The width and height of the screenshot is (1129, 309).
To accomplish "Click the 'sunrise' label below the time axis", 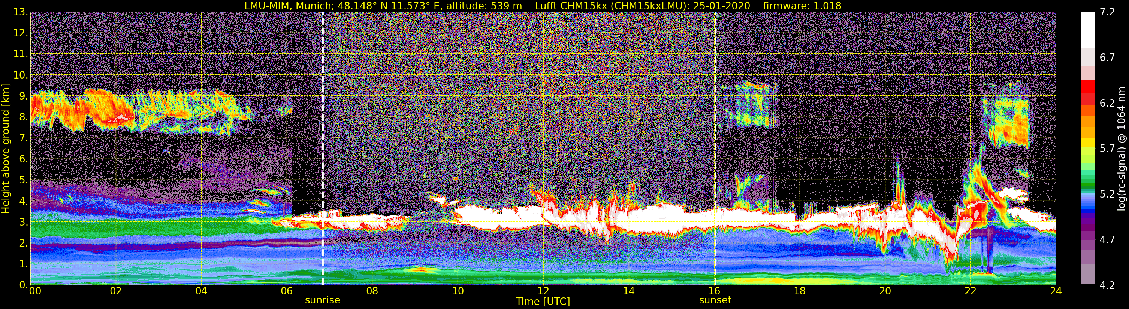I will click(323, 300).
